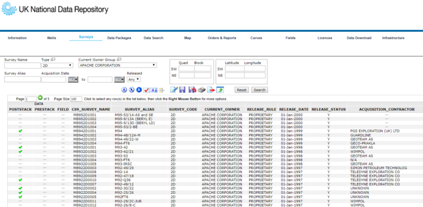Select the Surveys tab
Viewport: 423px width, 207px height.
coord(86,37)
